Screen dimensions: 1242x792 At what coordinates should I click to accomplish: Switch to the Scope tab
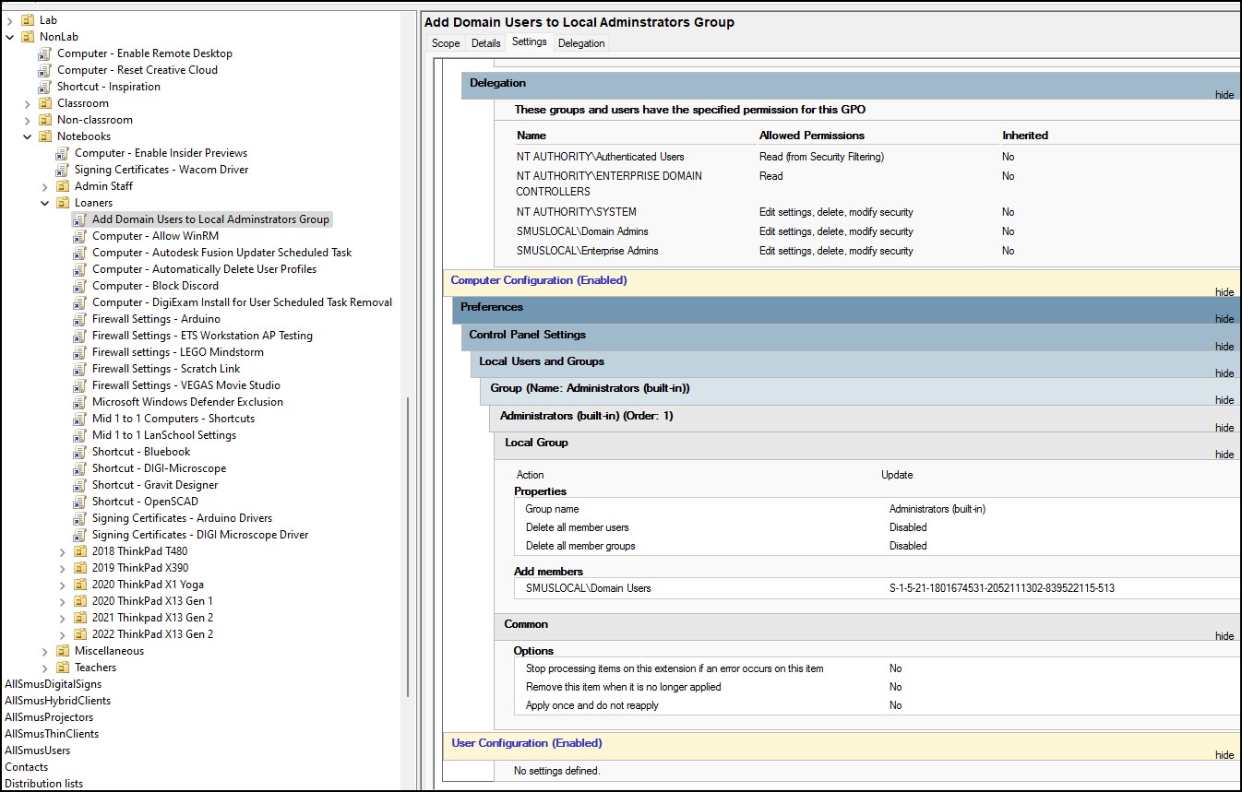446,43
